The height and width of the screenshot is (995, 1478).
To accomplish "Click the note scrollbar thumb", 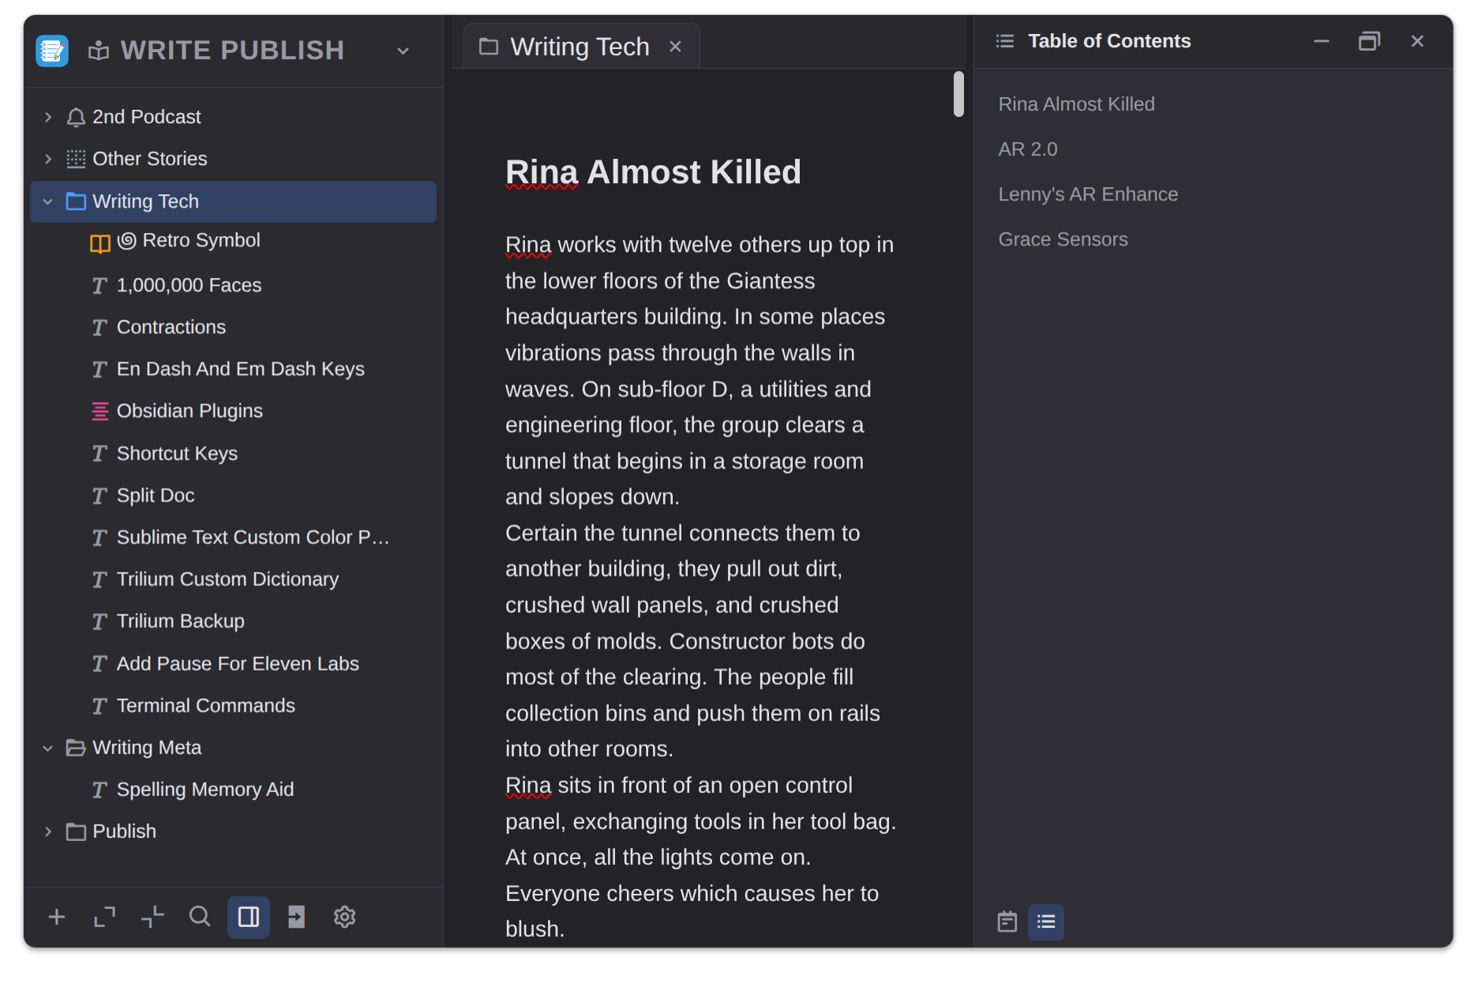I will [958, 95].
